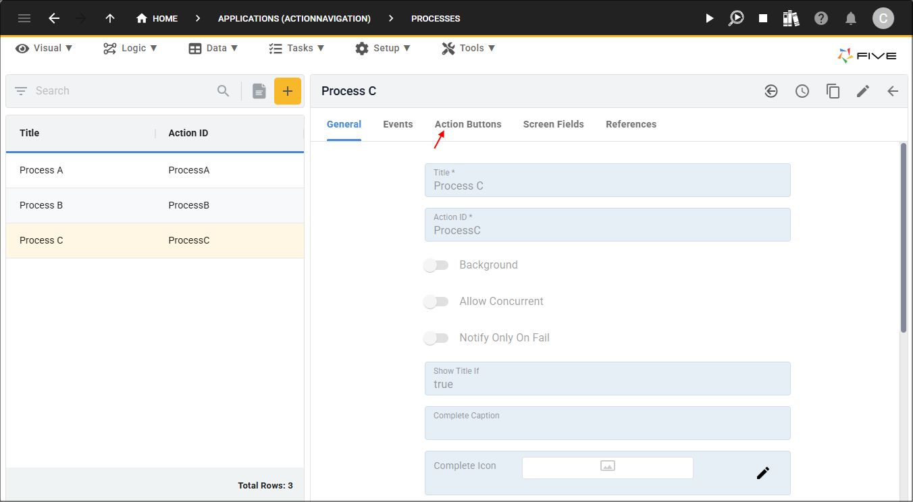913x502 pixels.
Task: Click the copy duplicate icon in Process C header
Action: (x=833, y=91)
